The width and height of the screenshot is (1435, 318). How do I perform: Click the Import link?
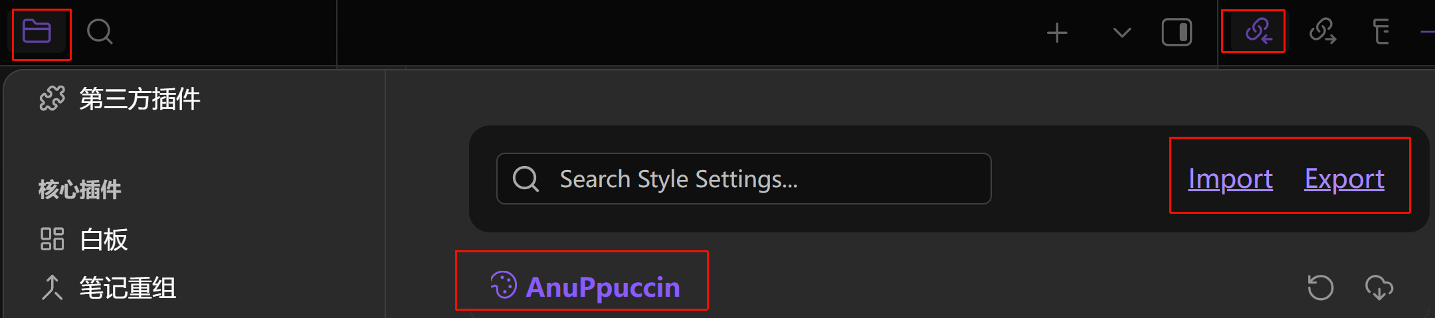[1230, 179]
